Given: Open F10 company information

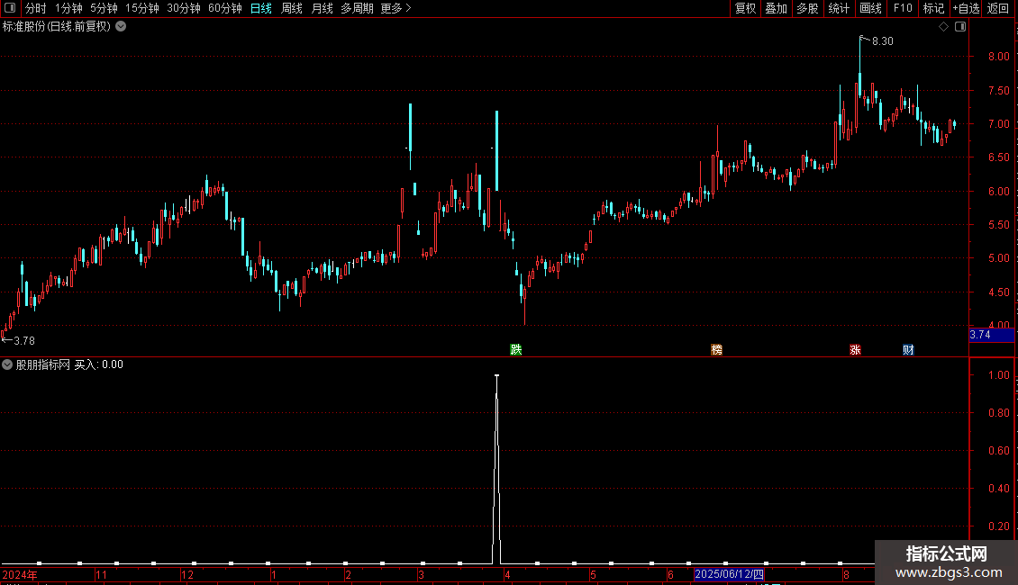Looking at the screenshot, I should [x=903, y=8].
